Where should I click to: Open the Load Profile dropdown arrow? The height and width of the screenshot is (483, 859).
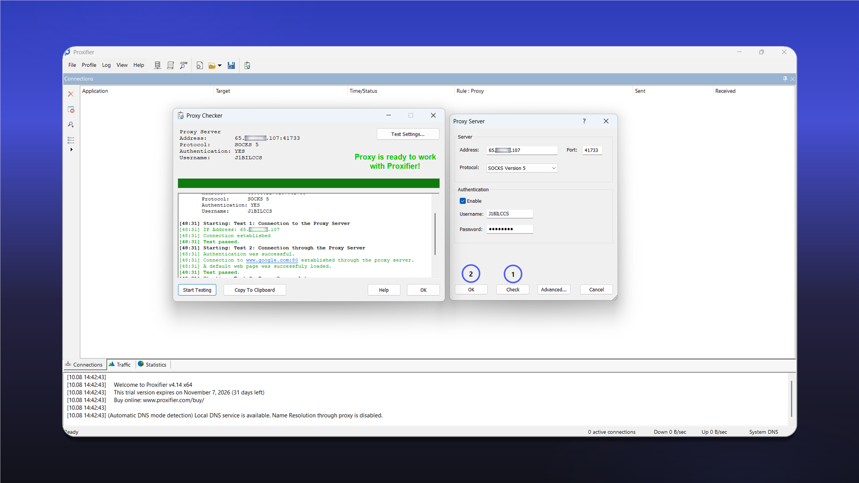tap(220, 66)
